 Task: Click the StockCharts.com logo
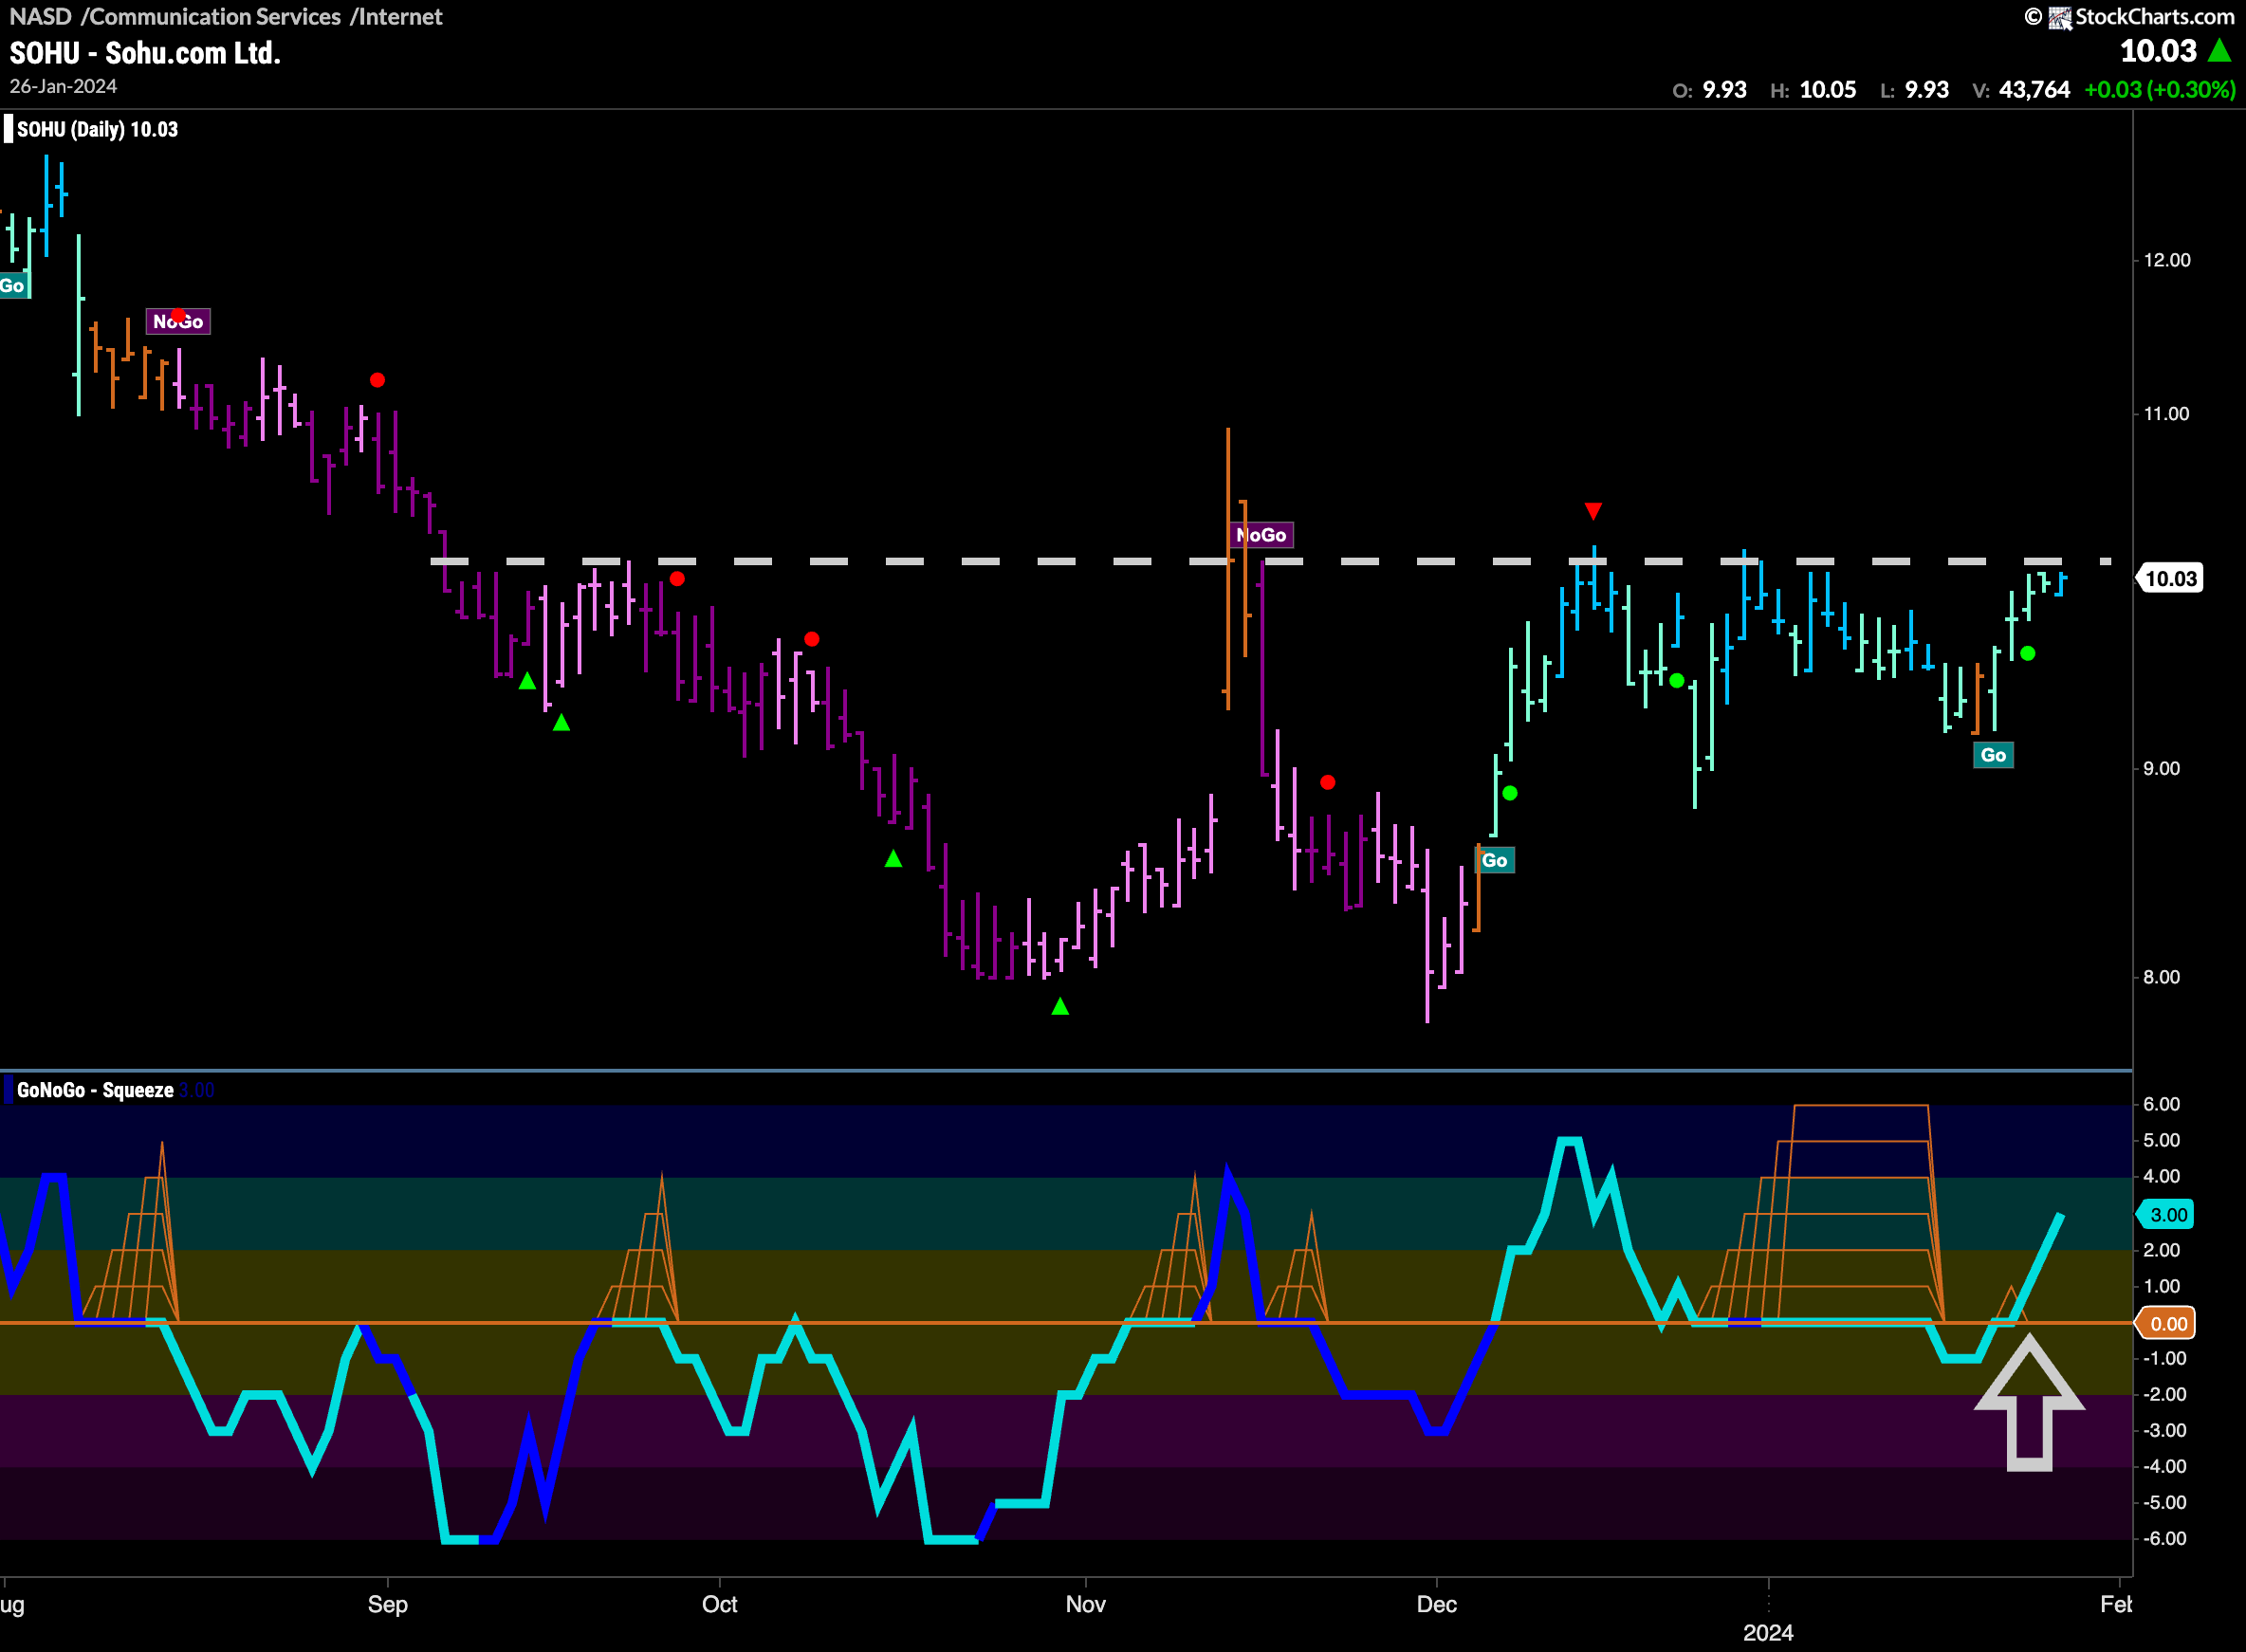2129,17
